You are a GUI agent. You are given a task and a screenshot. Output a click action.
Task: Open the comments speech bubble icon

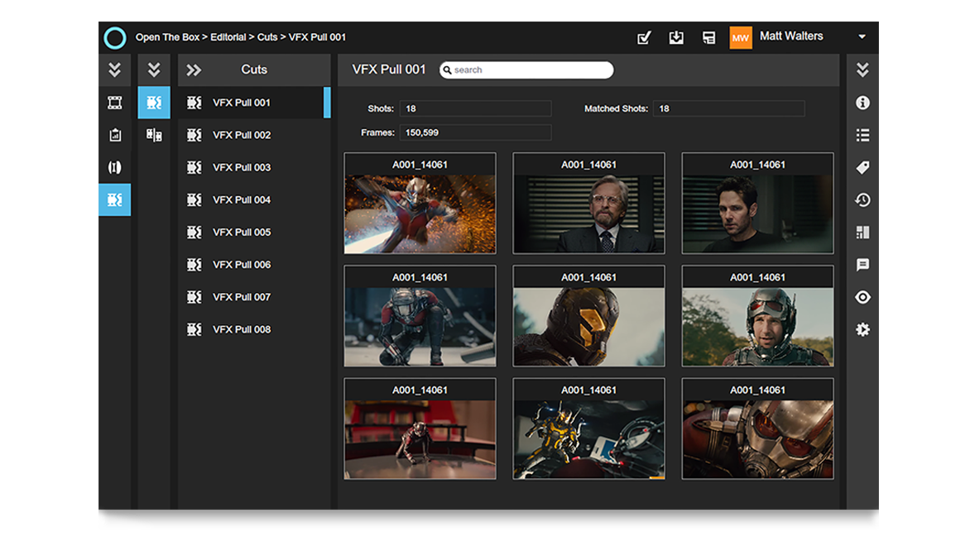pyautogui.click(x=862, y=264)
